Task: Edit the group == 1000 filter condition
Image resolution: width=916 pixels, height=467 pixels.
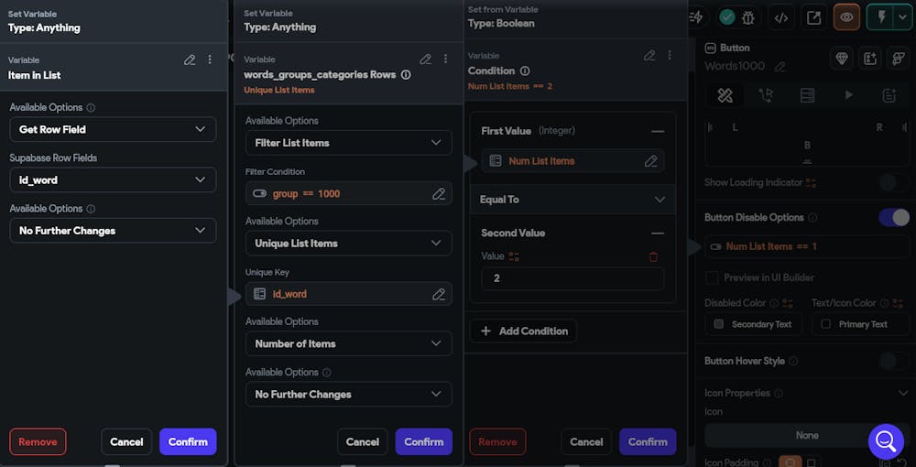Action: (x=439, y=193)
